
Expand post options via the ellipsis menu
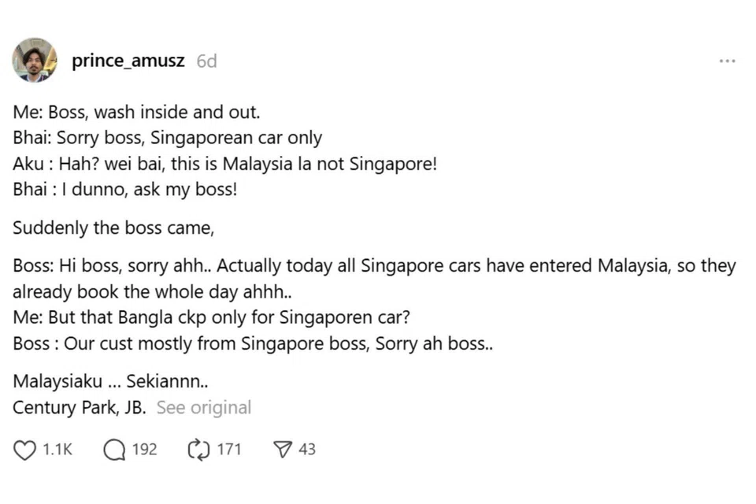(728, 60)
